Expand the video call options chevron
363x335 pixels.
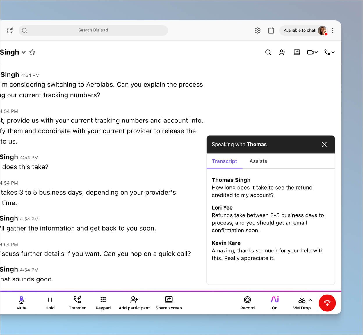point(316,52)
